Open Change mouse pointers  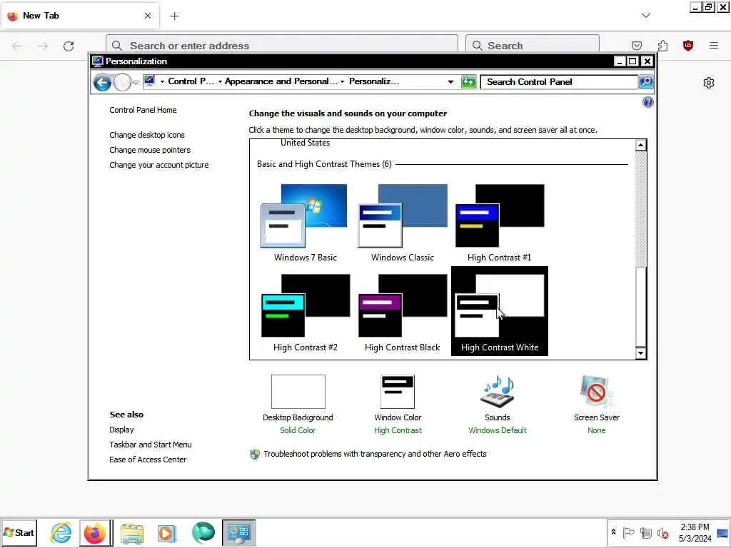tap(150, 150)
